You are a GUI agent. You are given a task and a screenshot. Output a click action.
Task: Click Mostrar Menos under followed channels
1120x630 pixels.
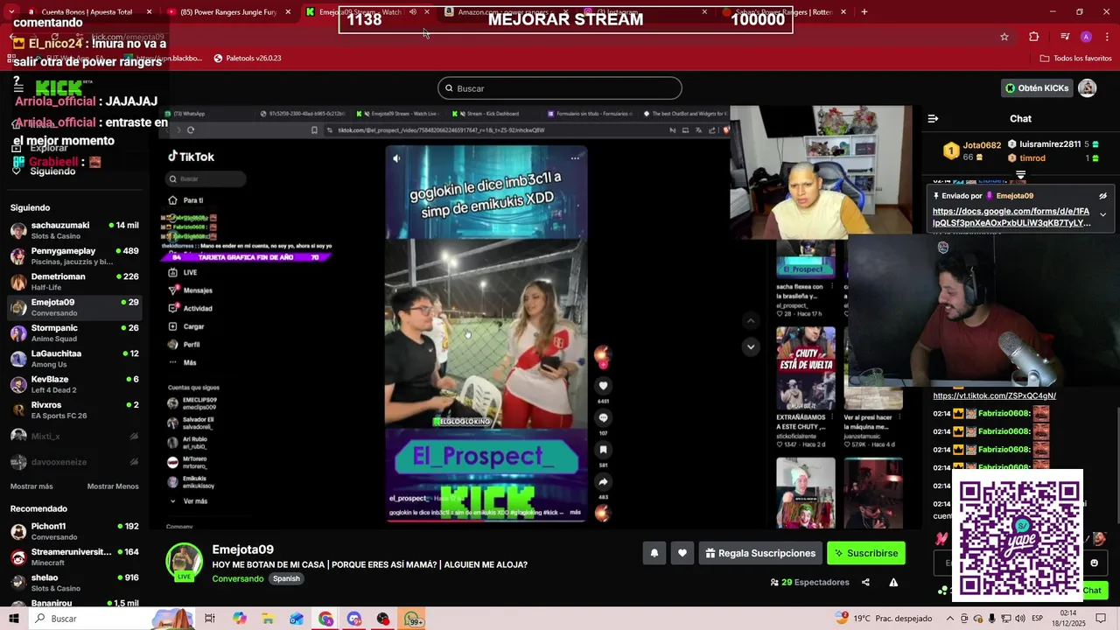tap(113, 486)
